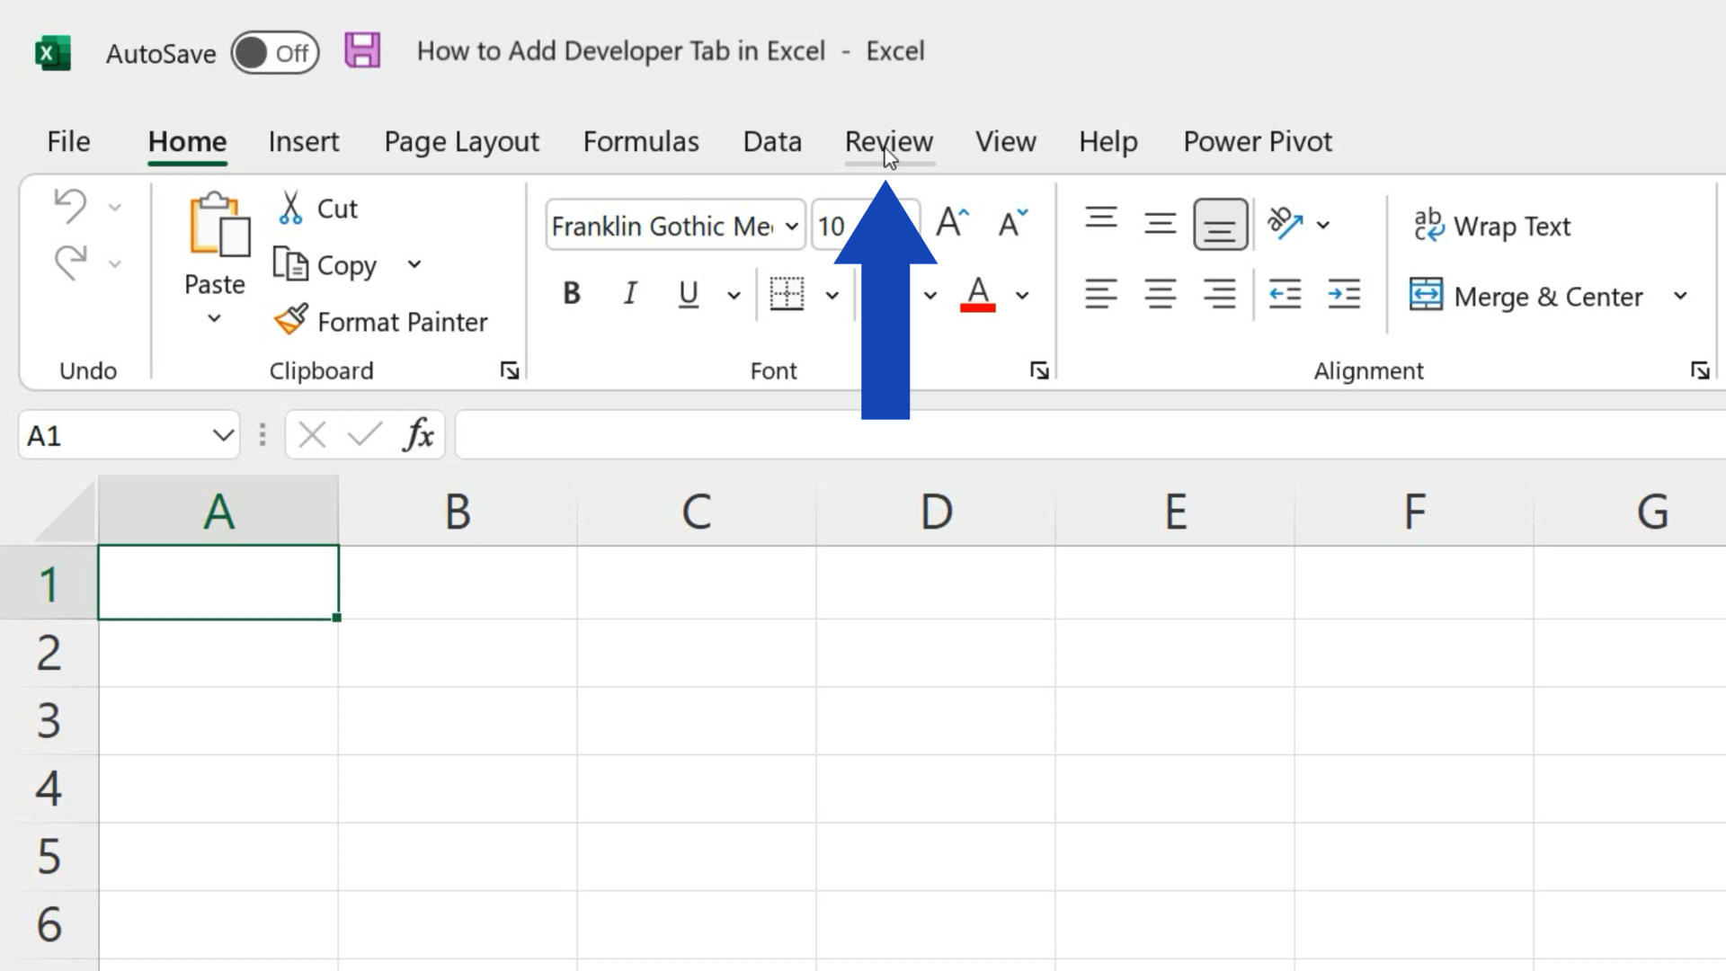Toggle bottom align
Viewport: 1726px width, 971px height.
pyautogui.click(x=1221, y=224)
